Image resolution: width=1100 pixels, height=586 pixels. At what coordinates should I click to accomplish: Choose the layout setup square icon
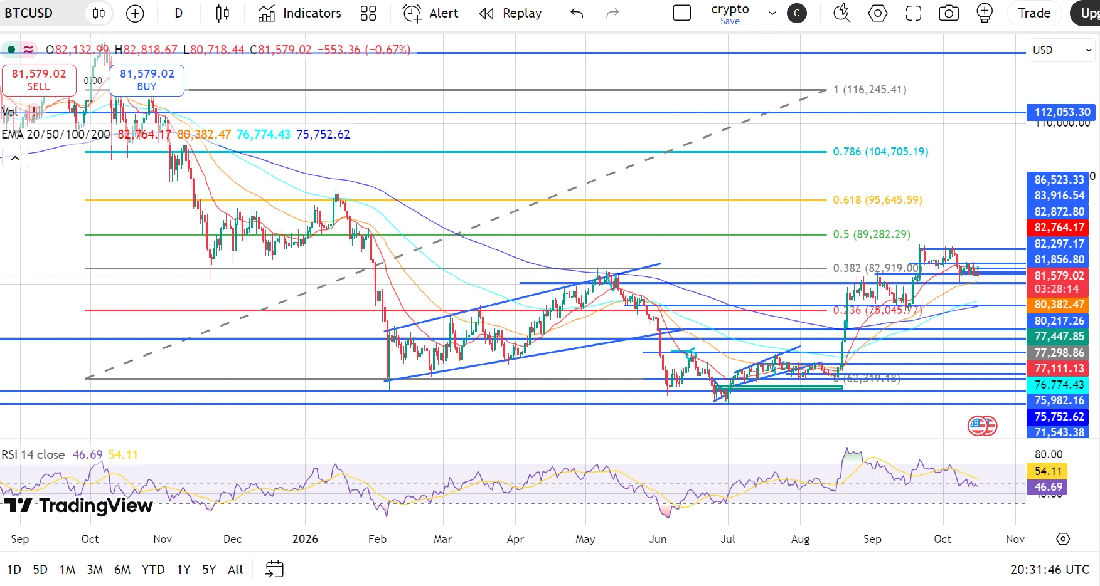681,13
